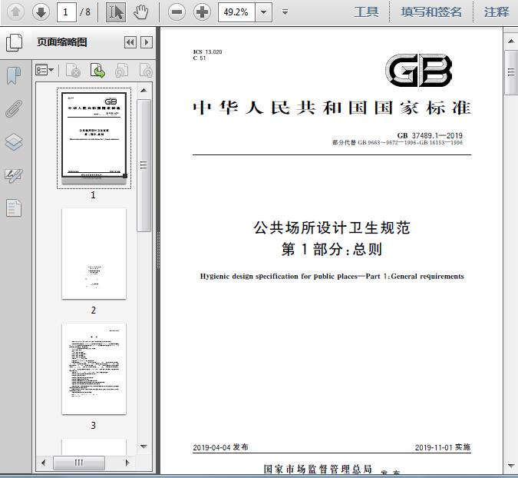Image resolution: width=518 pixels, height=478 pixels.
Task: Click the heading 中华人民共和国国家标准
Action: 332,108
